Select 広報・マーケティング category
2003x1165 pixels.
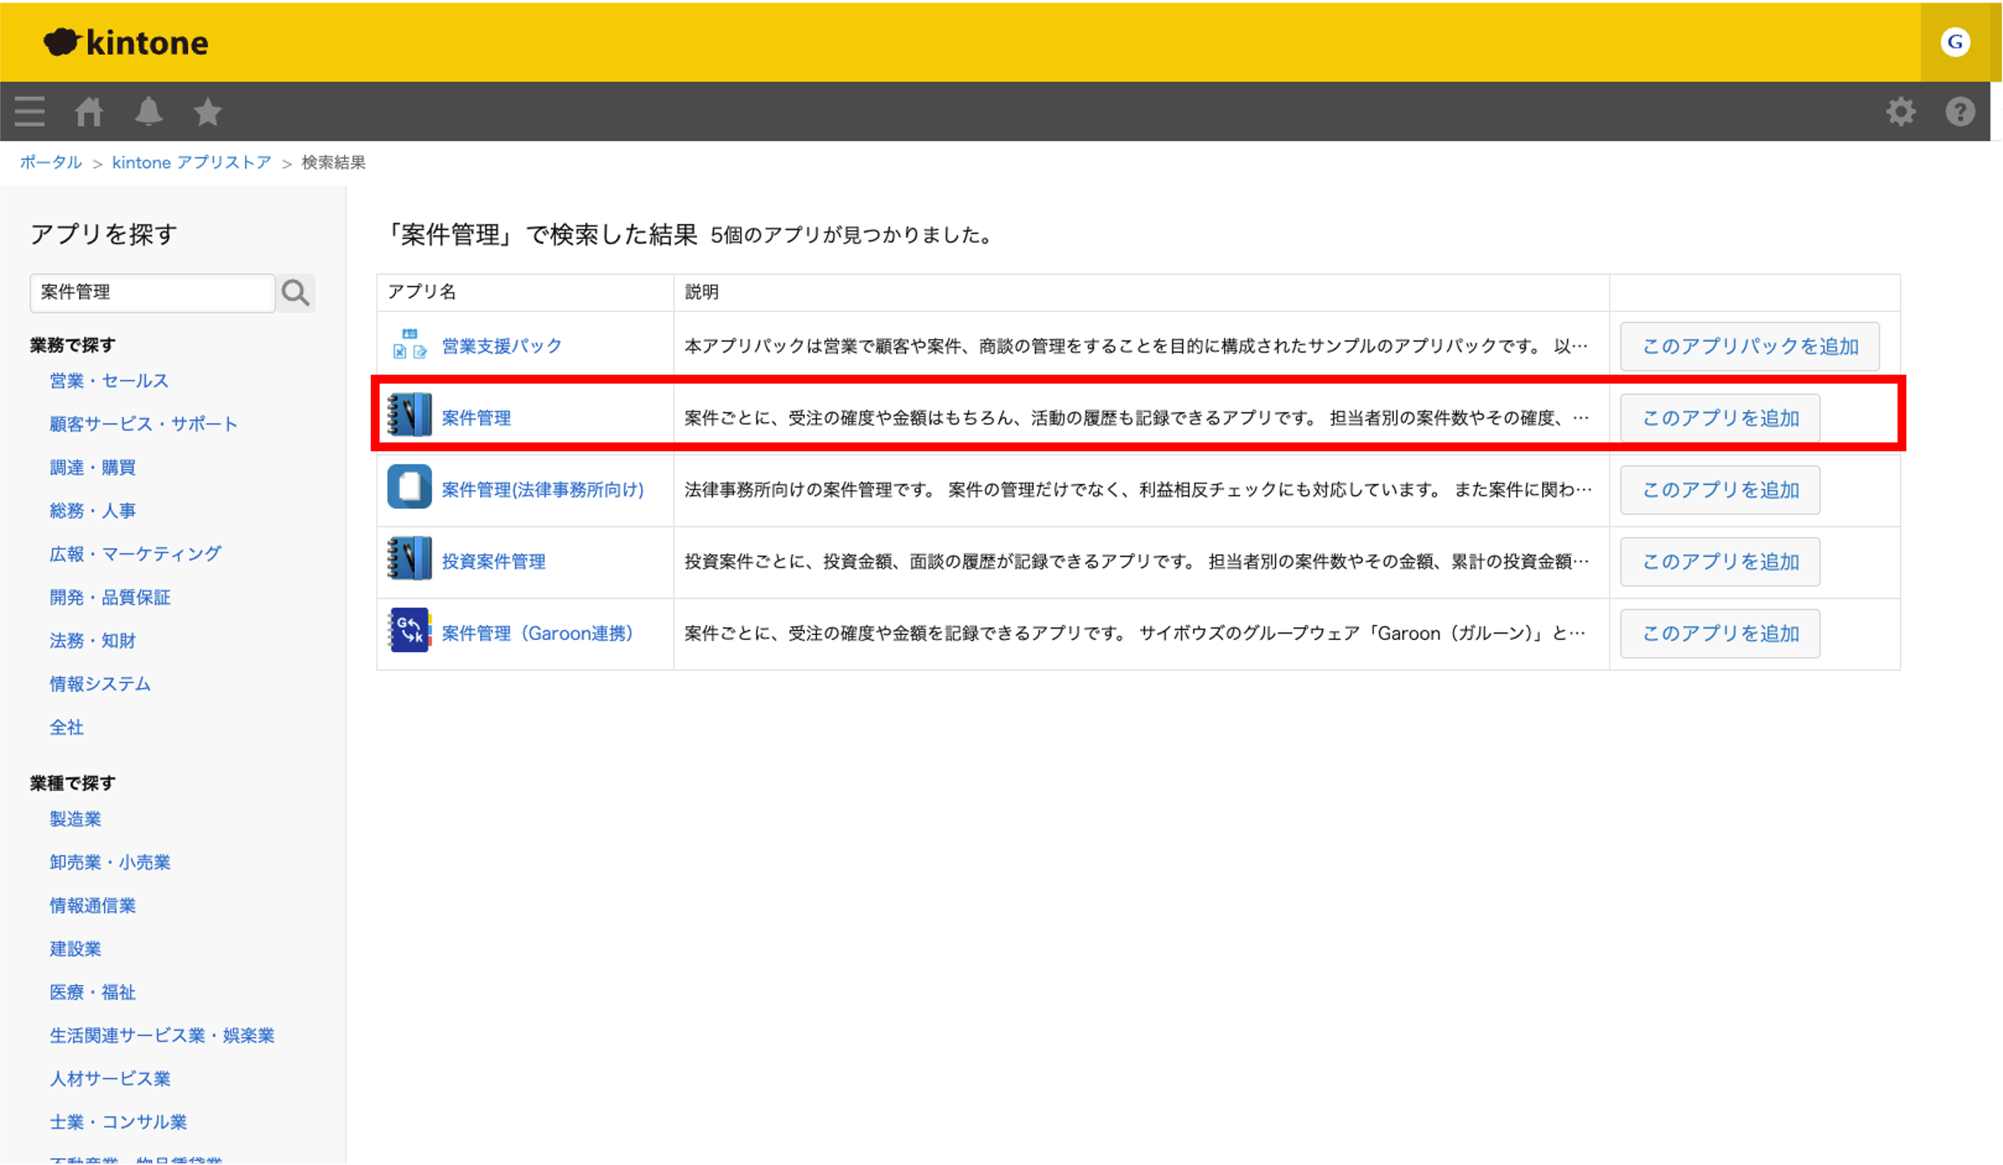[135, 554]
